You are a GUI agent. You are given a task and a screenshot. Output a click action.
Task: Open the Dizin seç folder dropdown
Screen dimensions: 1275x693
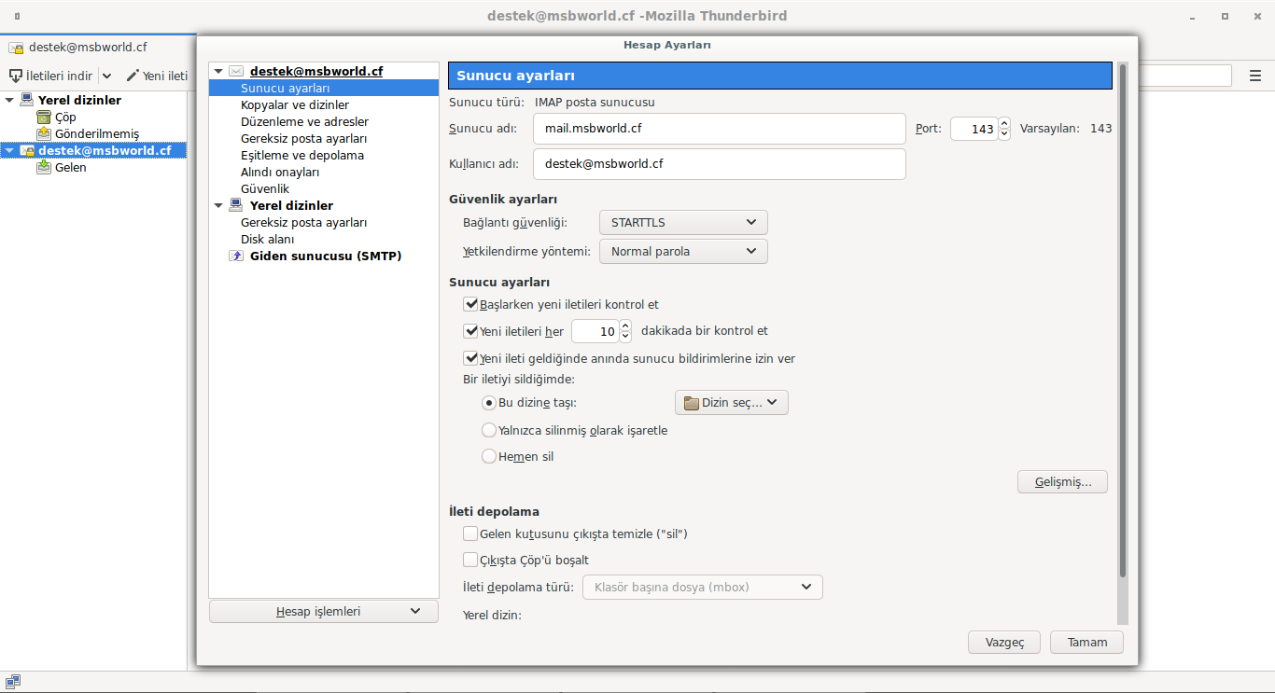pos(732,403)
